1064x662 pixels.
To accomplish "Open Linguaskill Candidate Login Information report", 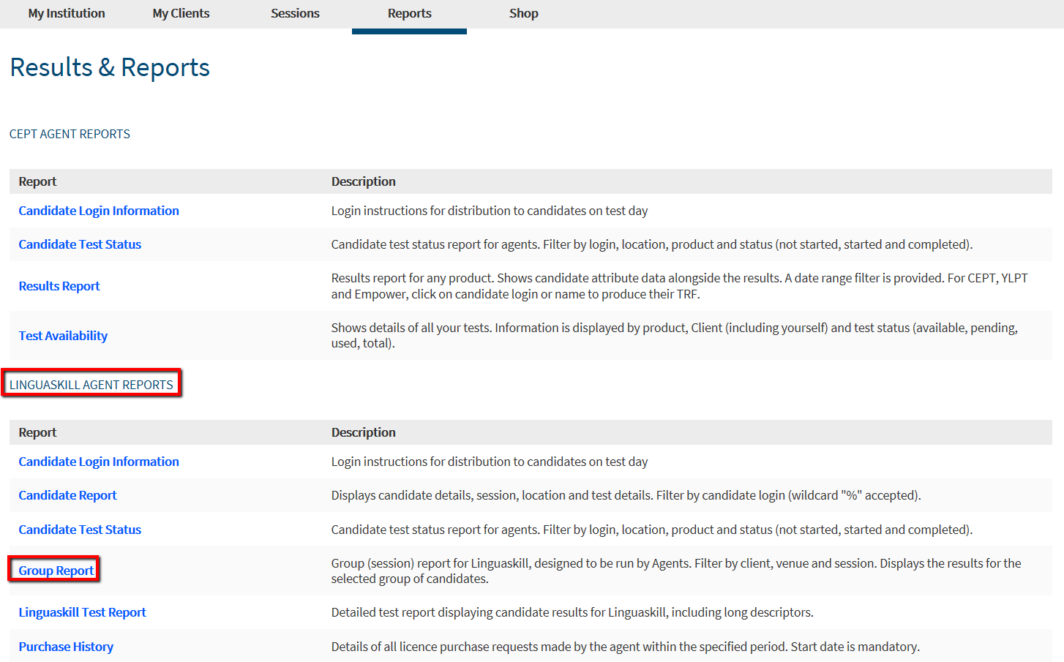I will tap(99, 462).
